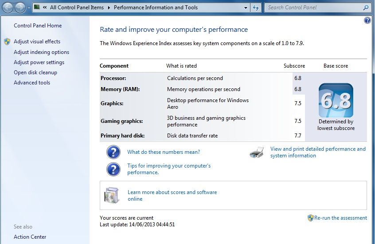Expand the address bar double chevron
This screenshot has height=244, width=375.
(45, 8)
